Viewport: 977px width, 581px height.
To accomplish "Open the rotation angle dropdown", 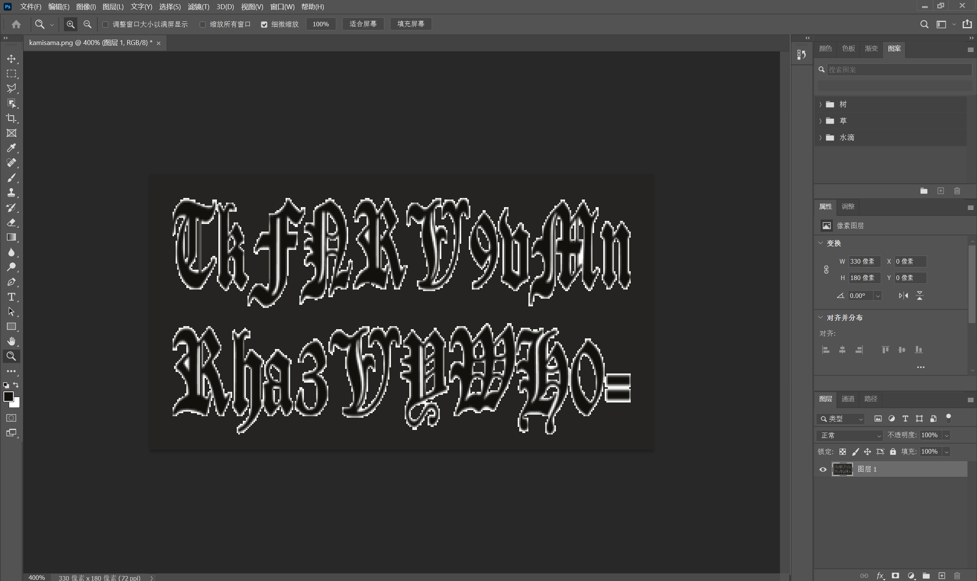I will coord(877,296).
